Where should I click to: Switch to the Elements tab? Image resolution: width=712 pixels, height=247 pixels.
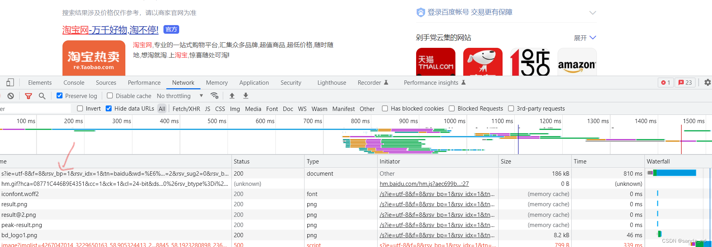40,82
